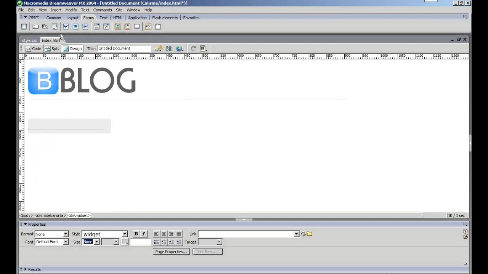Open the View Options menu icon

point(204,49)
